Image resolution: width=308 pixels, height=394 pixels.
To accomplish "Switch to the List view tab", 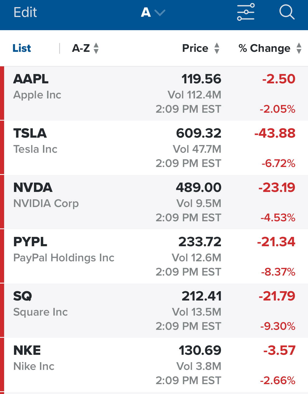I will pyautogui.click(x=22, y=48).
